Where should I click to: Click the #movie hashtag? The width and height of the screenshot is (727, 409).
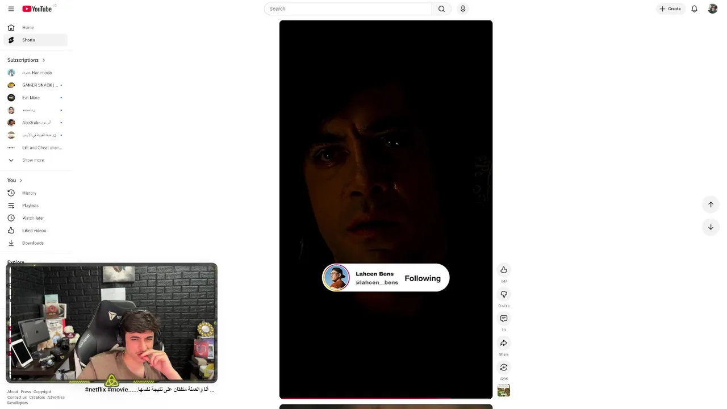[x=118, y=390]
